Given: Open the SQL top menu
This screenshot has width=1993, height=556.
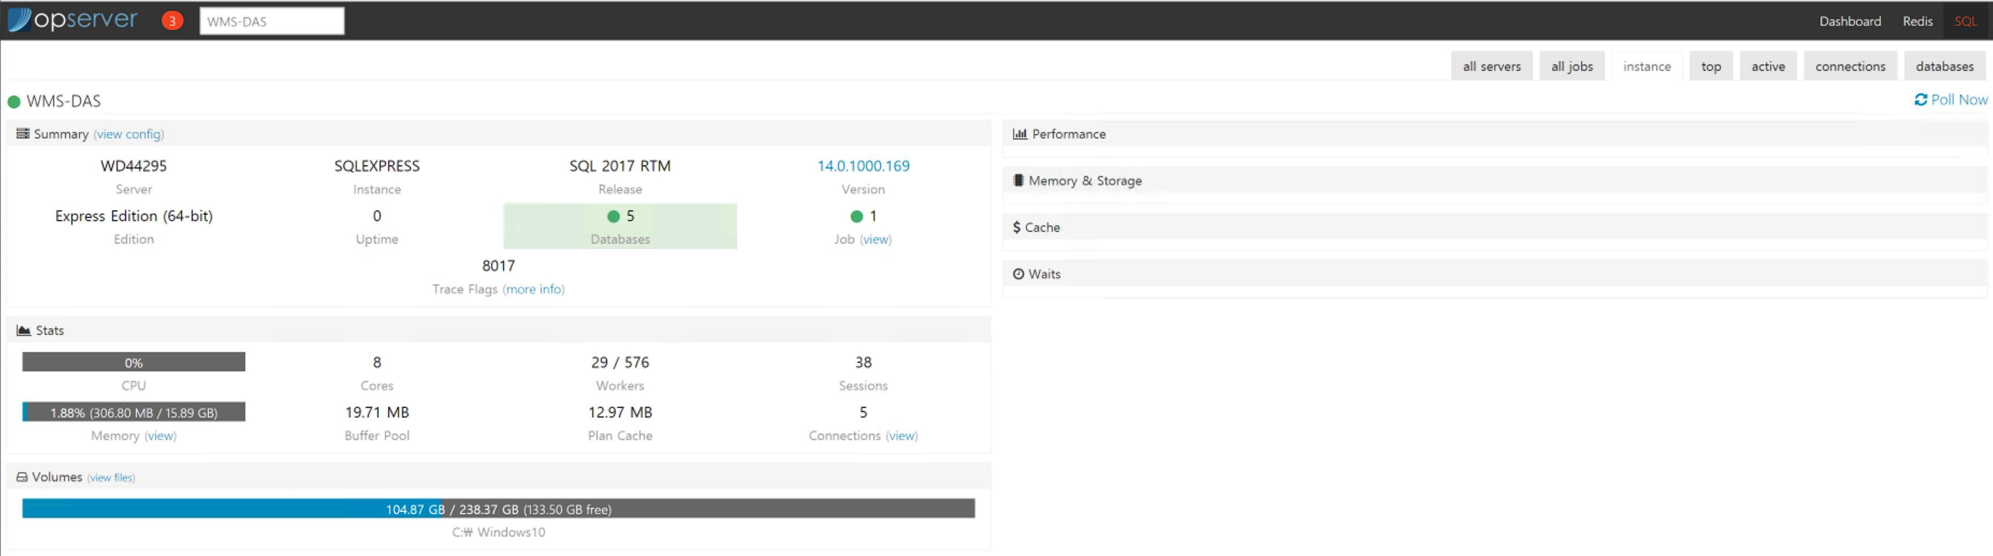Looking at the screenshot, I should [1965, 21].
